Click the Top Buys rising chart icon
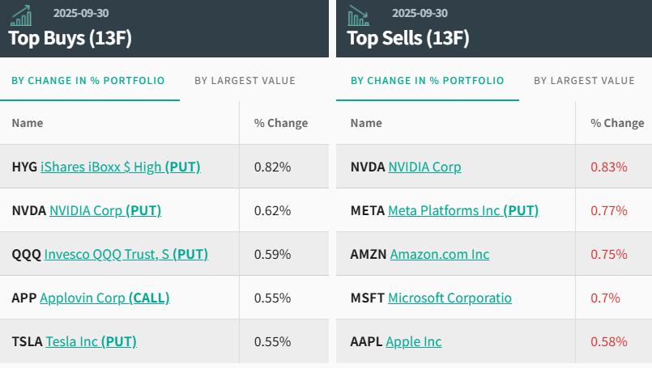The image size is (652, 368). (21, 15)
